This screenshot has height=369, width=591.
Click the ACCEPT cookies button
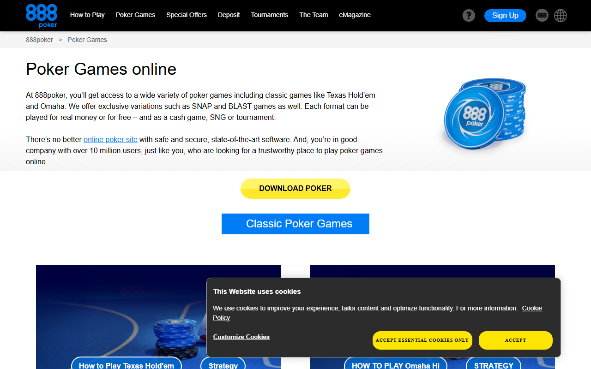tap(516, 340)
